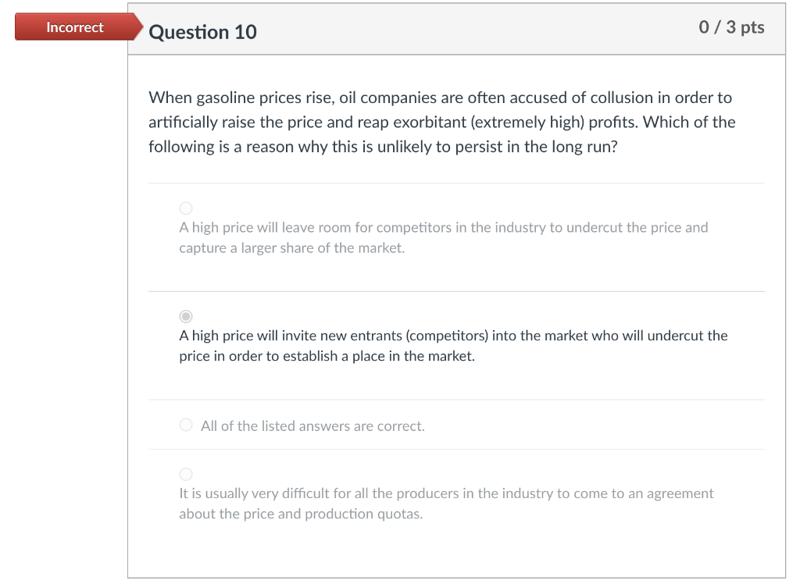
Task: Click the selected radio for new entrants answer
Action: tap(186, 316)
